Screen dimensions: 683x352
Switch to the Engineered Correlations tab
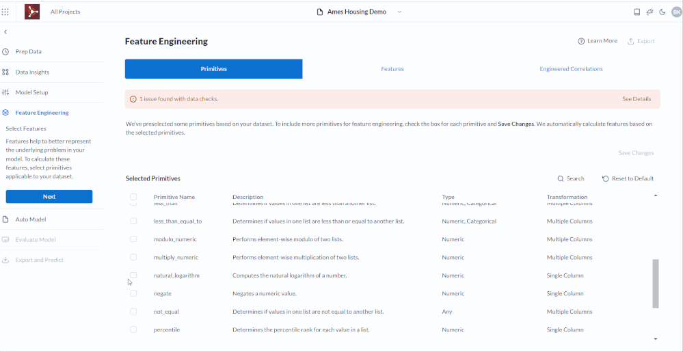pyautogui.click(x=571, y=69)
